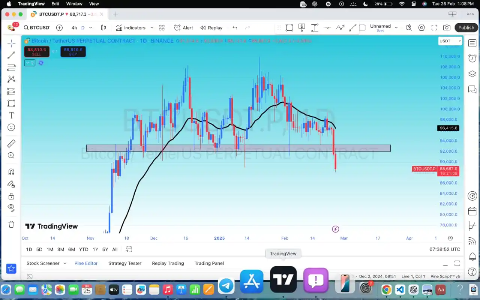Screen dimensions: 480x300
Task: Set date range to YTD
Action: pyautogui.click(x=84, y=249)
